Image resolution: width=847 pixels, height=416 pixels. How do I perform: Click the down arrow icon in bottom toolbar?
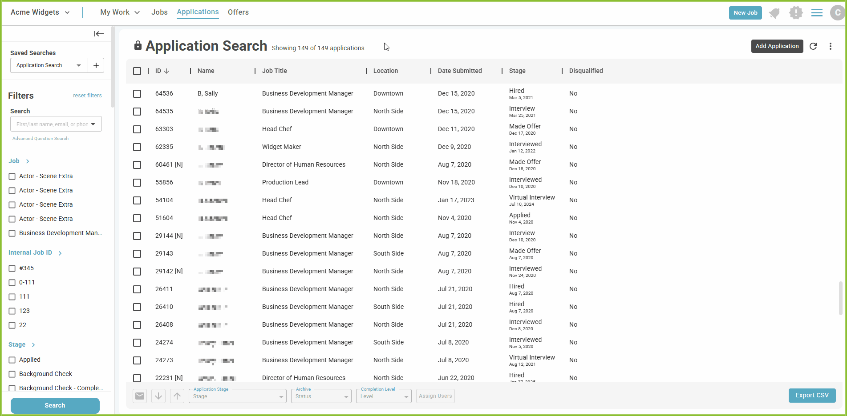(x=158, y=396)
